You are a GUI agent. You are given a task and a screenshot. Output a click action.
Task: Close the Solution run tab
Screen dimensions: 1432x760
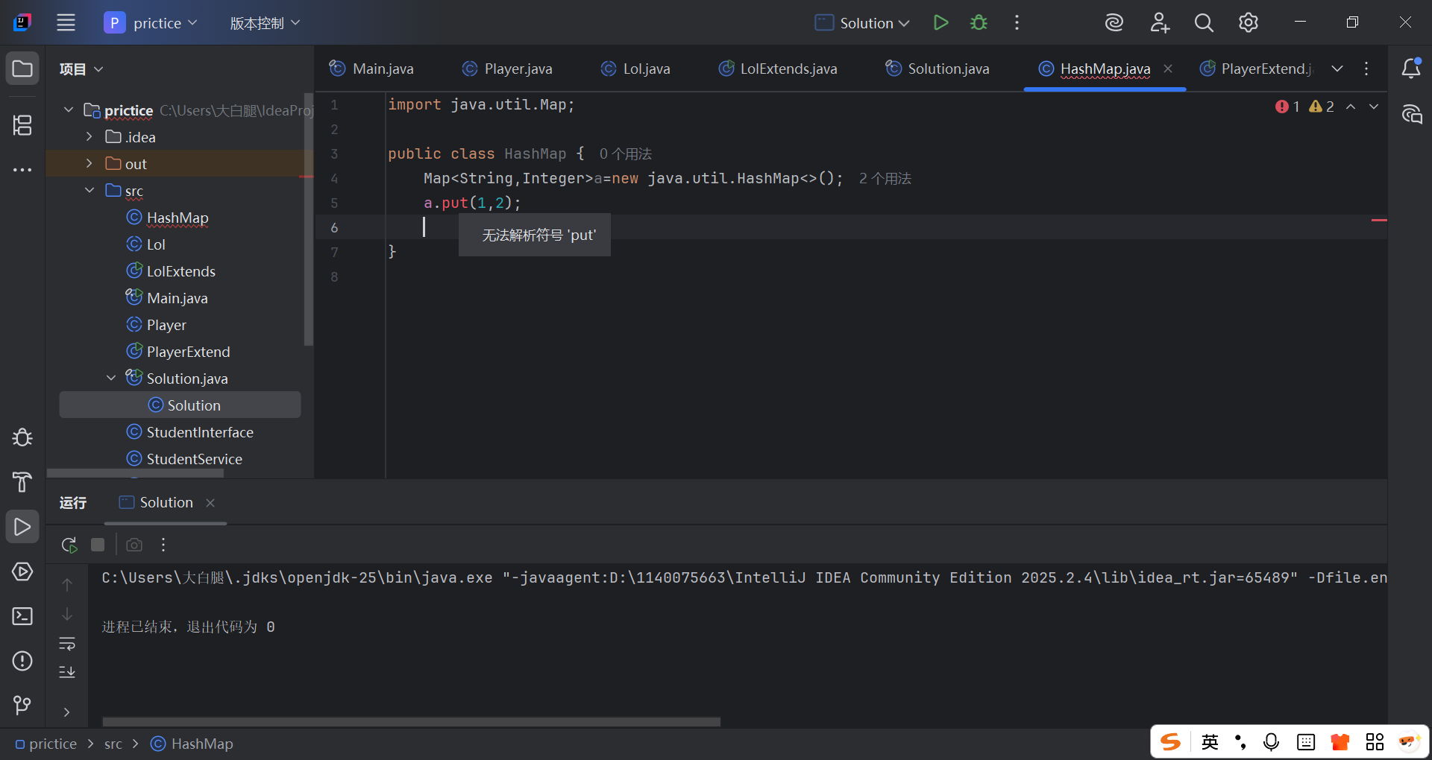[x=210, y=503]
